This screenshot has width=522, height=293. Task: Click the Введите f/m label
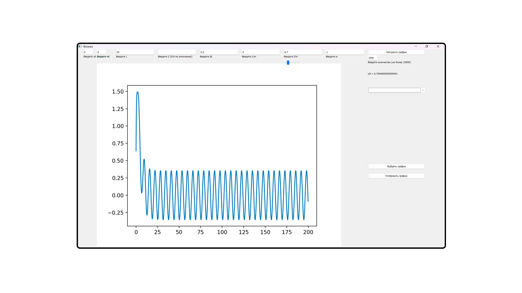[291, 57]
